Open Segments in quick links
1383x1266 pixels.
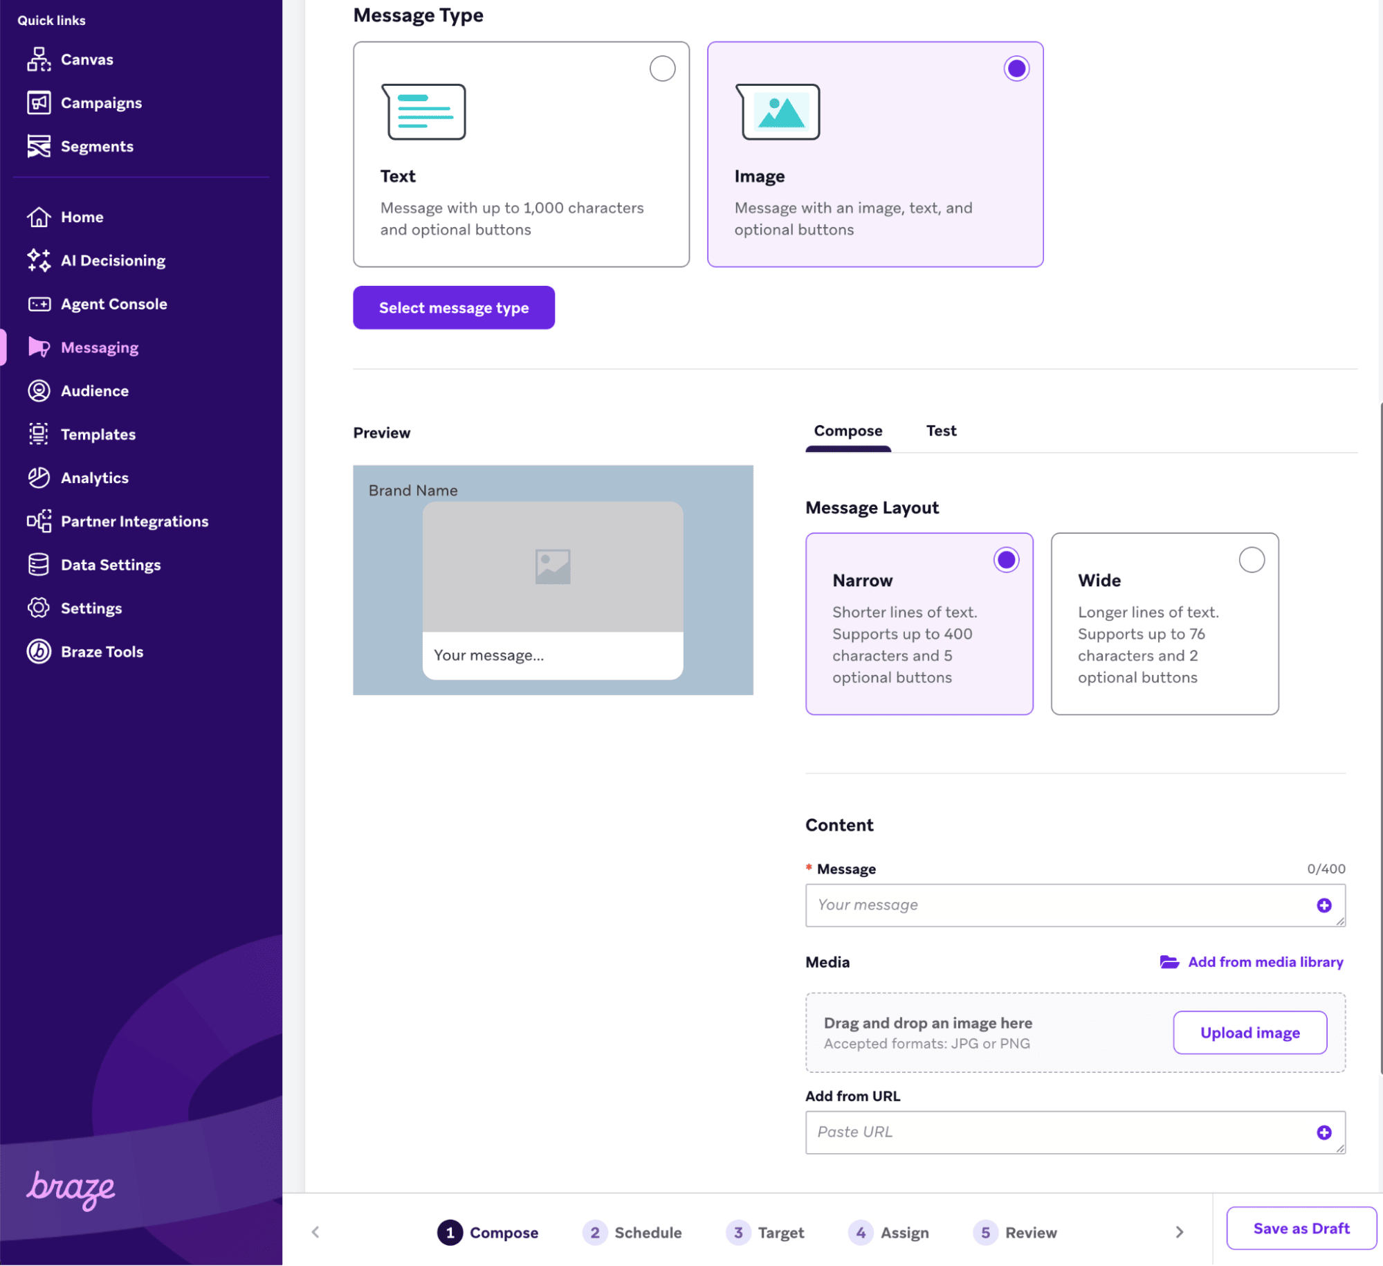(96, 146)
